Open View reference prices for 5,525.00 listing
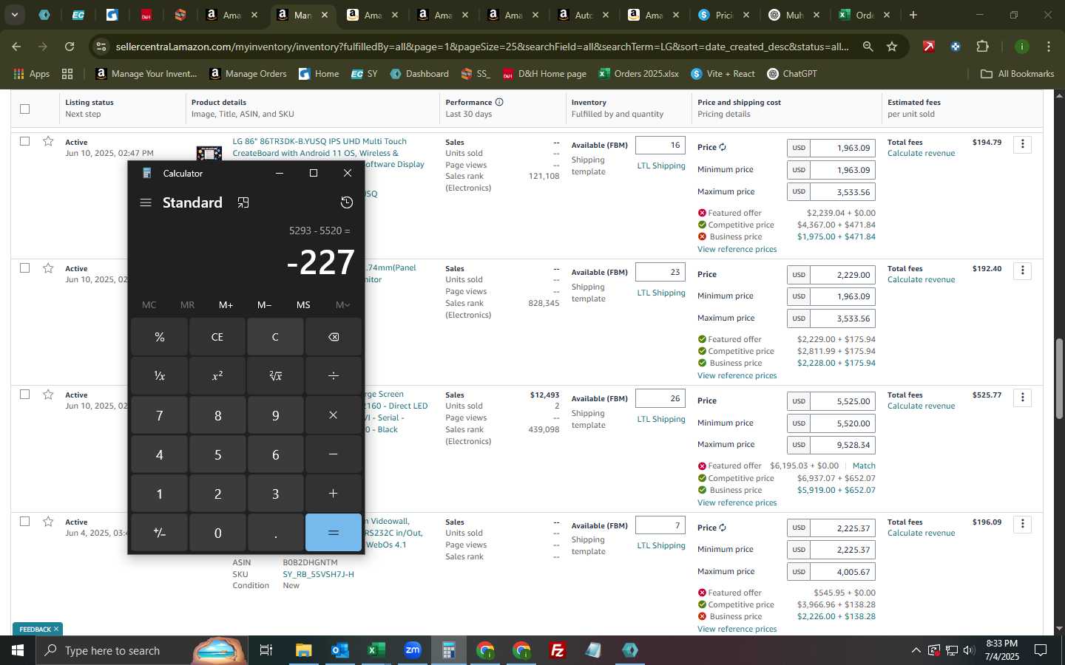 pos(737,502)
